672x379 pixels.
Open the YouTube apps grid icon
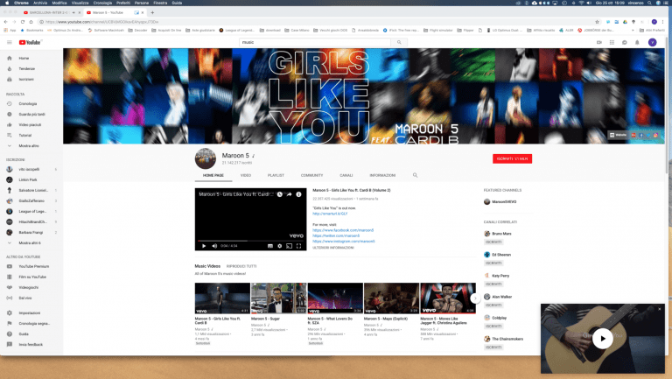pos(612,42)
